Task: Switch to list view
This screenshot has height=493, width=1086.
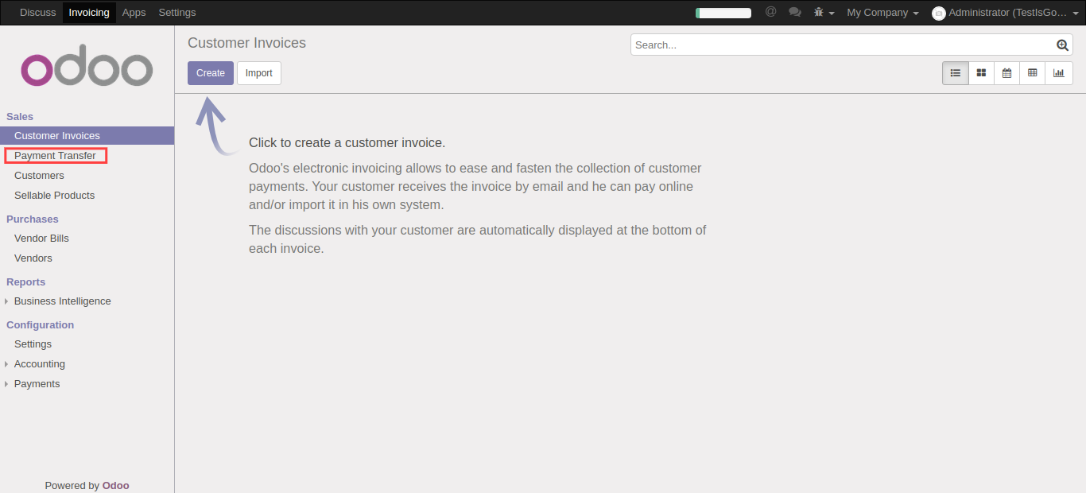Action: click(956, 73)
